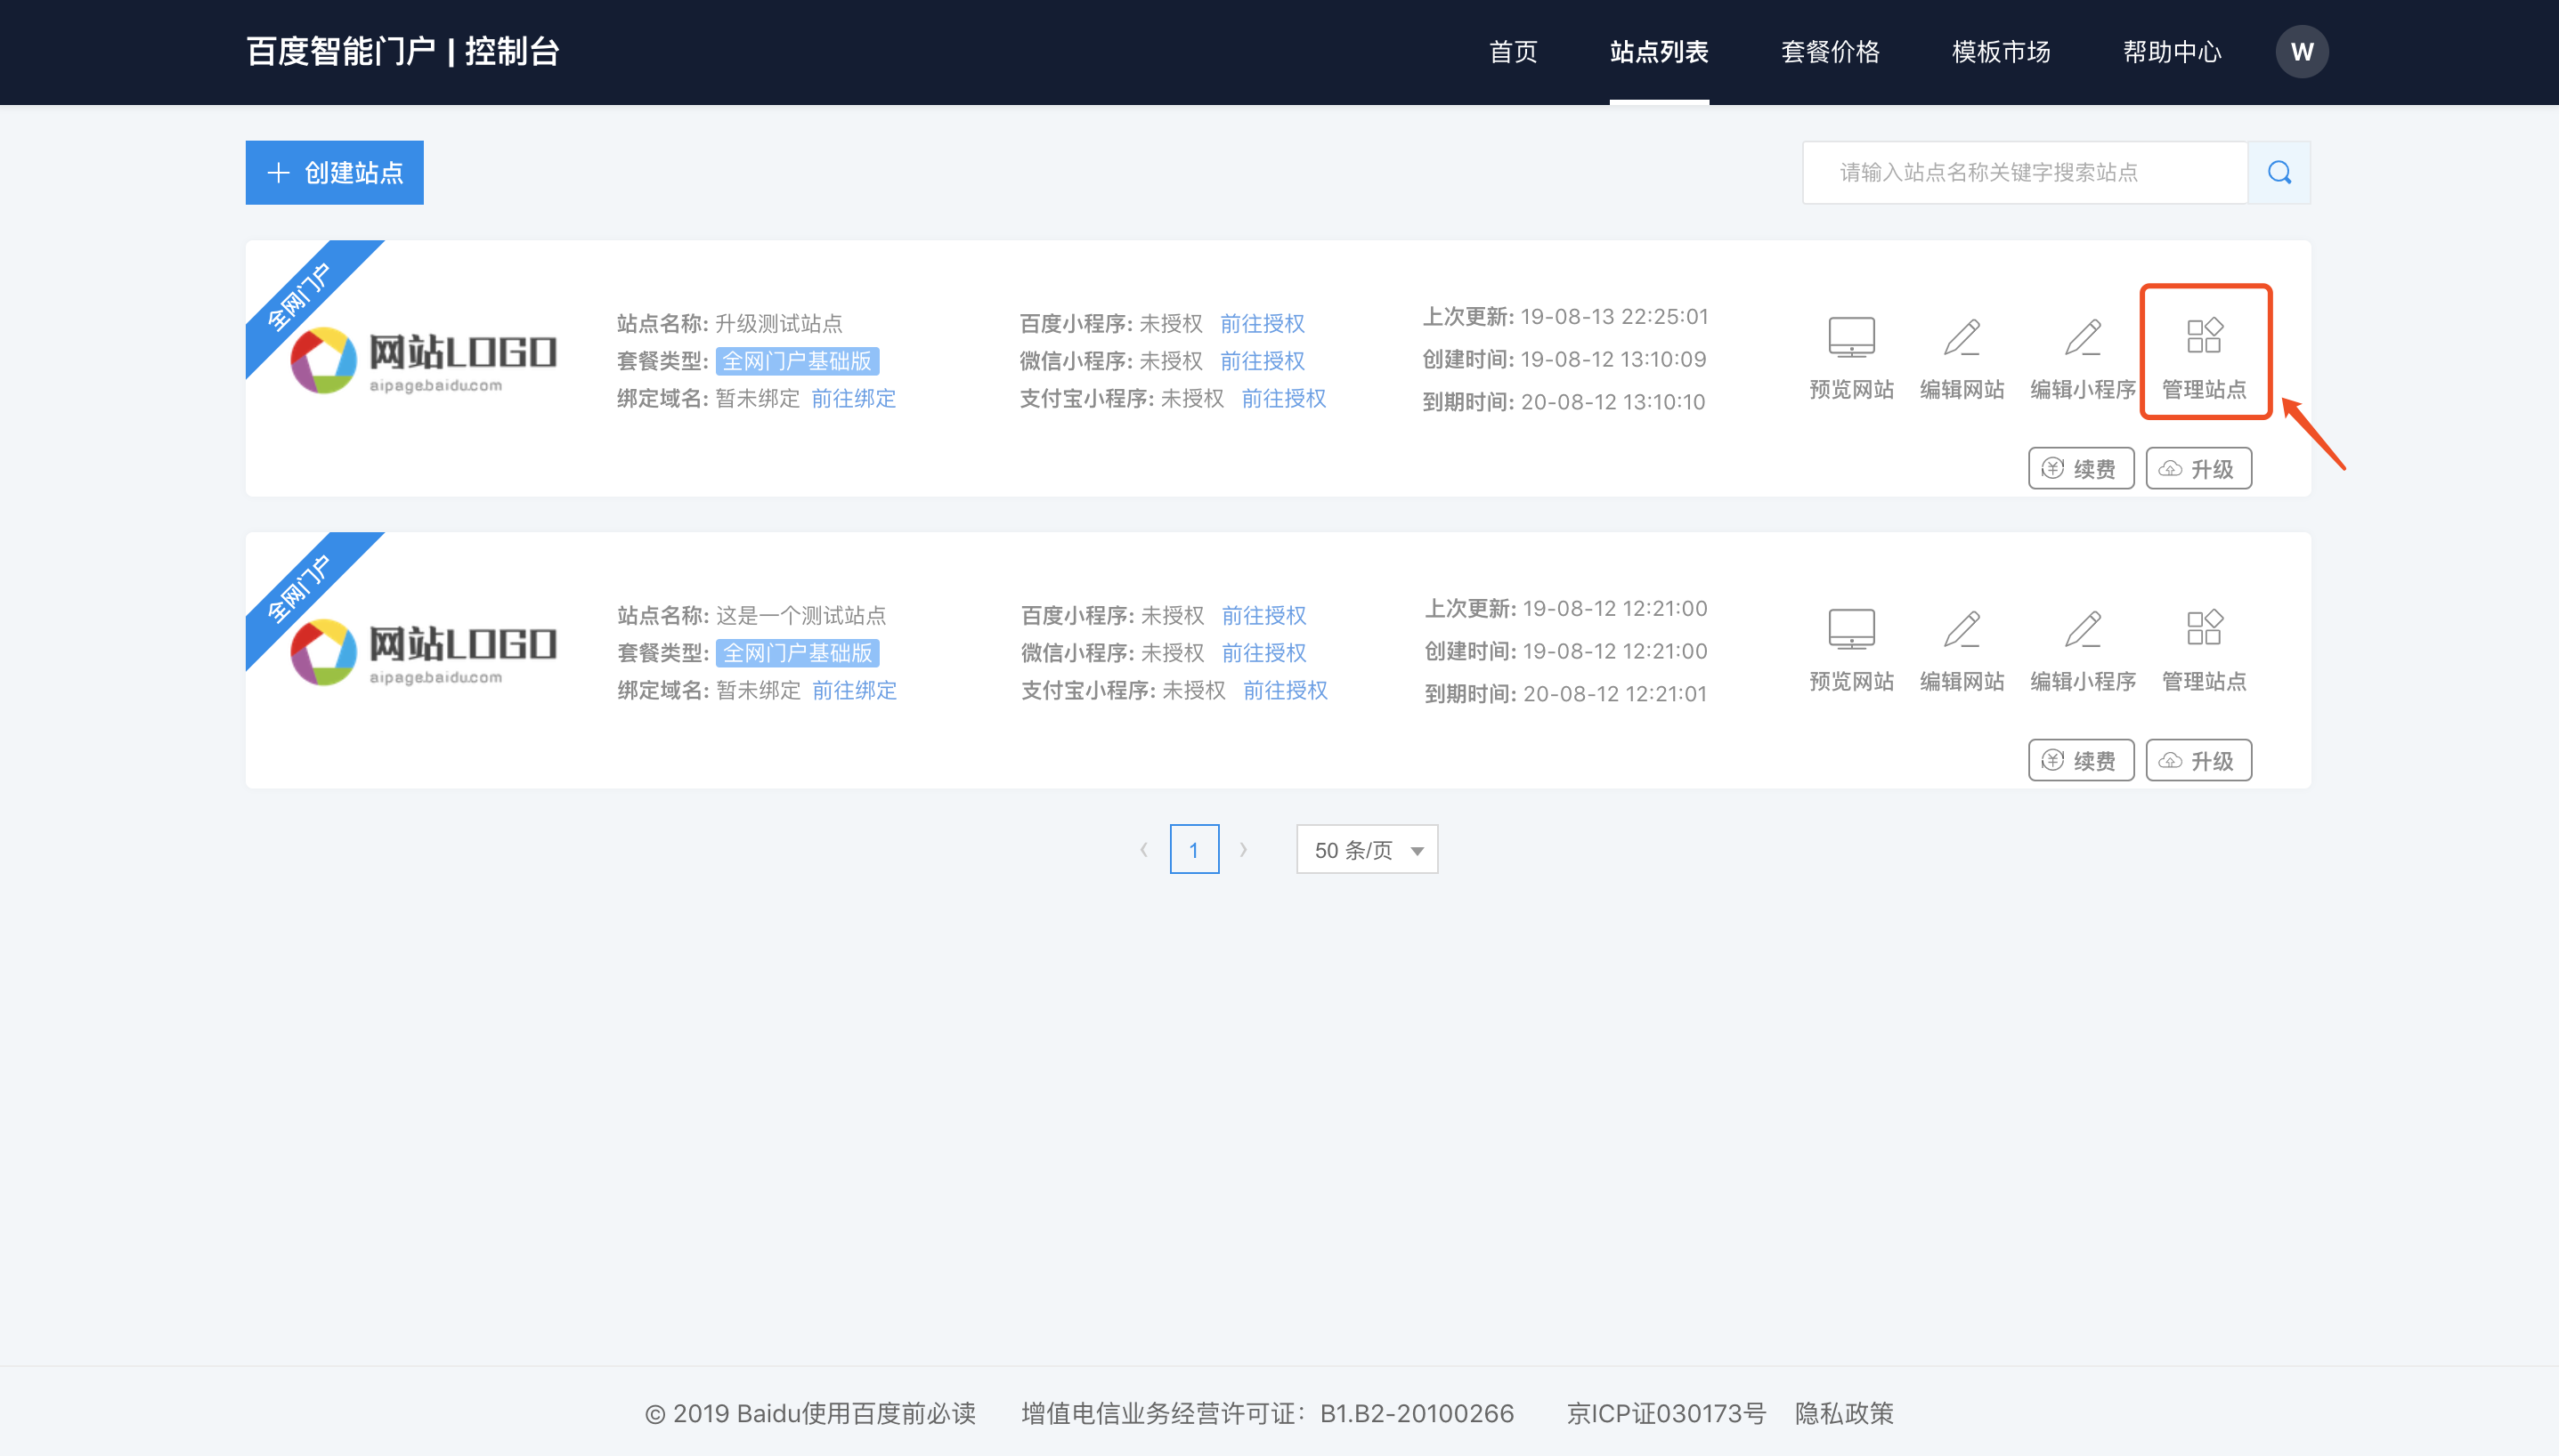Click 百度智能门户 | 控制台 title
The width and height of the screenshot is (2559, 1456).
point(402,52)
